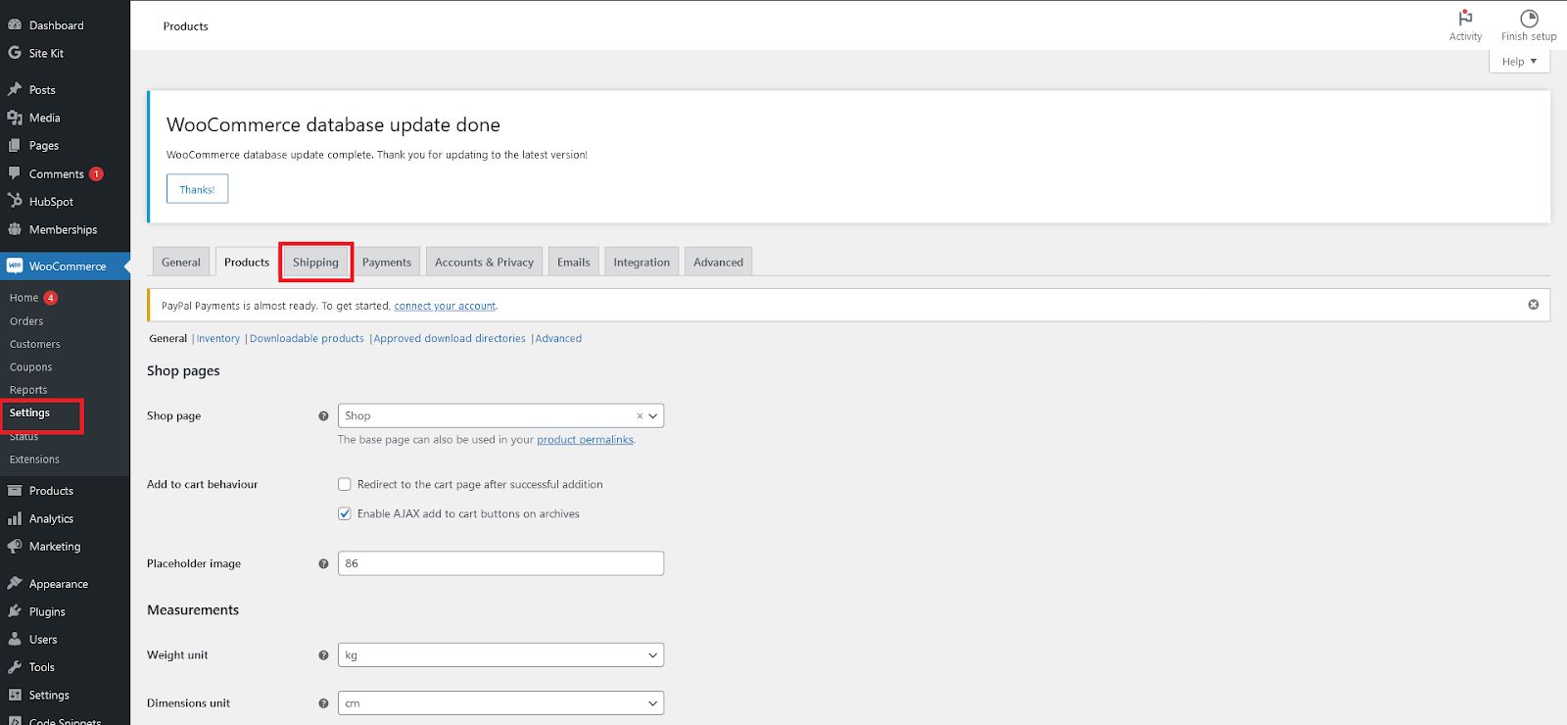The height and width of the screenshot is (725, 1567).
Task: Dismiss the PayPal Payments notice
Action: click(1534, 305)
